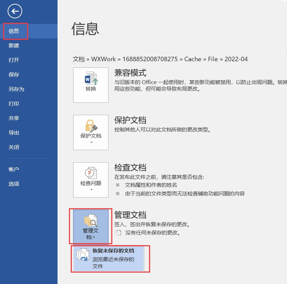Click the document path breadcrumb 2022-04

[x=236, y=59]
